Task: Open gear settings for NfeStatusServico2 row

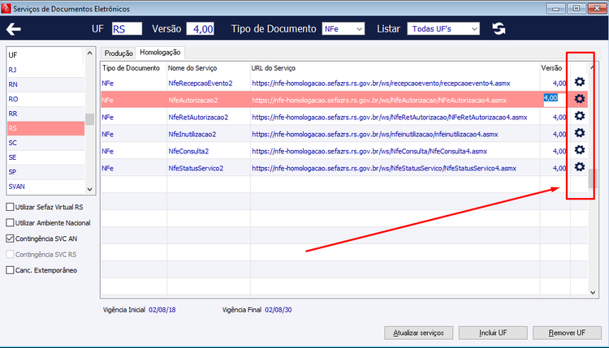Action: [x=580, y=167]
